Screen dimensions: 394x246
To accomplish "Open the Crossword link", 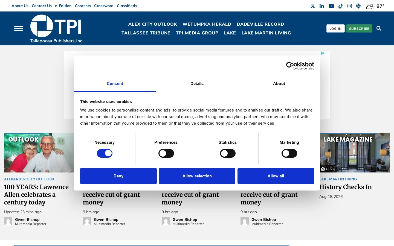I will (104, 6).
